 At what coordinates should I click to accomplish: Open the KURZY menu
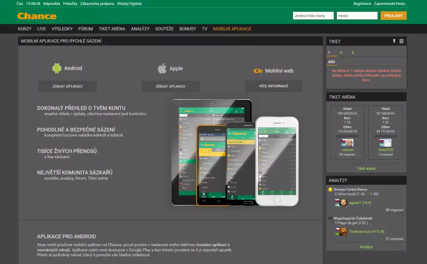[x=25, y=29]
